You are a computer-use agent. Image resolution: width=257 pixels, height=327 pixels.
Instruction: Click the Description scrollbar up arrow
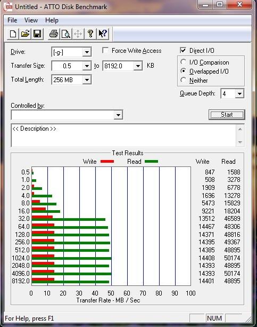[240, 129]
